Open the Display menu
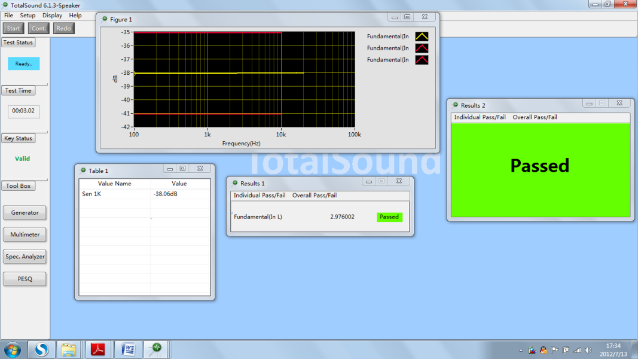This screenshot has height=359, width=638. pyautogui.click(x=52, y=15)
